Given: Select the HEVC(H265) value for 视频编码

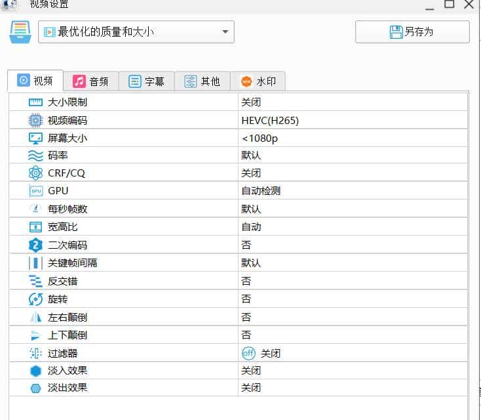Looking at the screenshot, I should click(x=270, y=121).
